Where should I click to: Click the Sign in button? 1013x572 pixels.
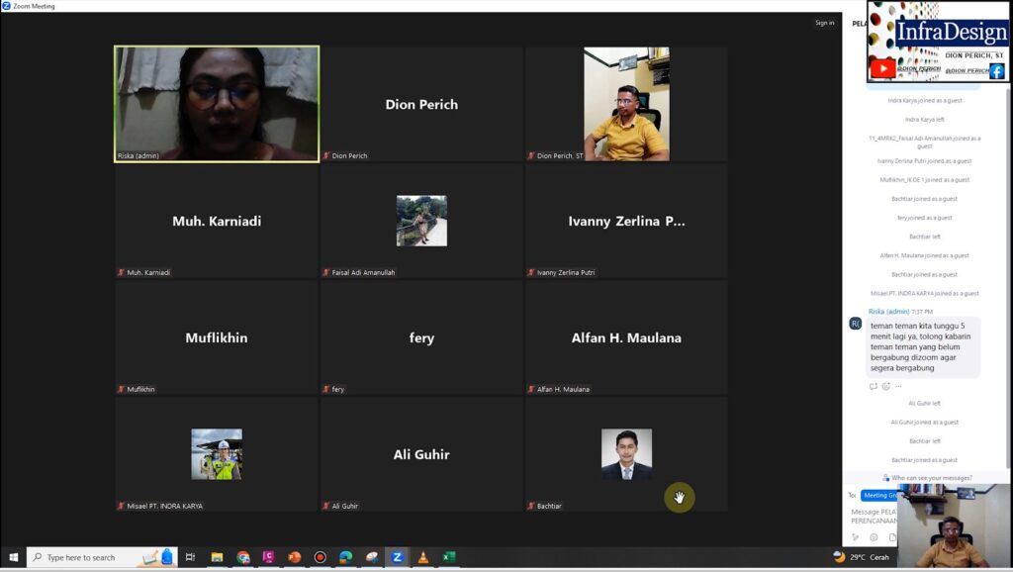(x=824, y=23)
